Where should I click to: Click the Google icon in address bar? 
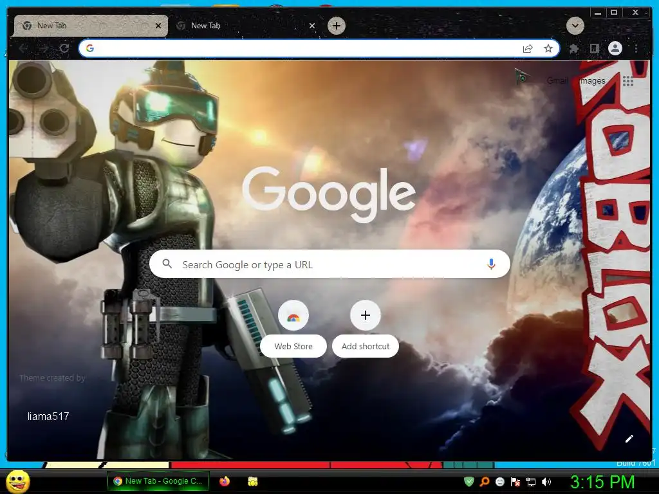tap(90, 48)
